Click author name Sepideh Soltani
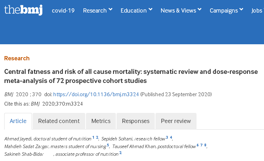 [x=117, y=139]
